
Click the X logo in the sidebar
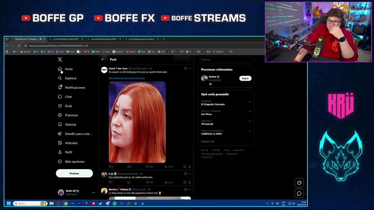60,60
